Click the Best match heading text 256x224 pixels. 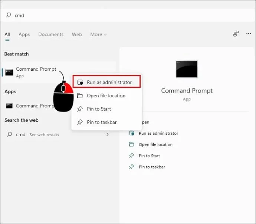coord(16,54)
